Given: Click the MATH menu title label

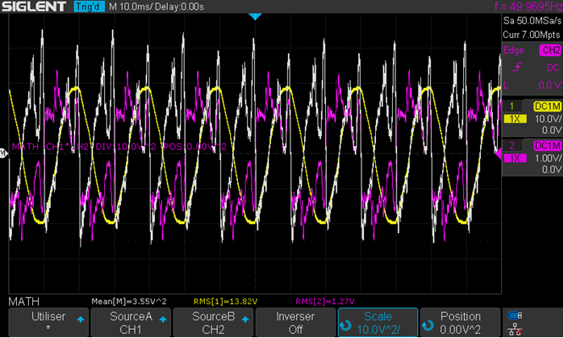Looking at the screenshot, I should tap(23, 302).
